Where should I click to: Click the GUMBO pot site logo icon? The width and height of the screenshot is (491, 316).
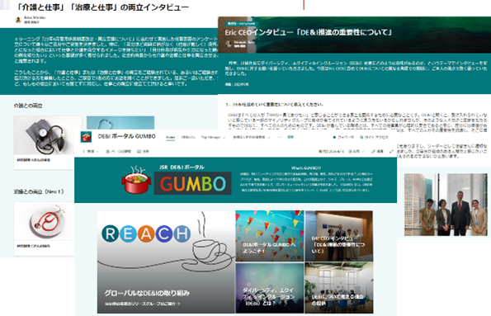point(86,137)
